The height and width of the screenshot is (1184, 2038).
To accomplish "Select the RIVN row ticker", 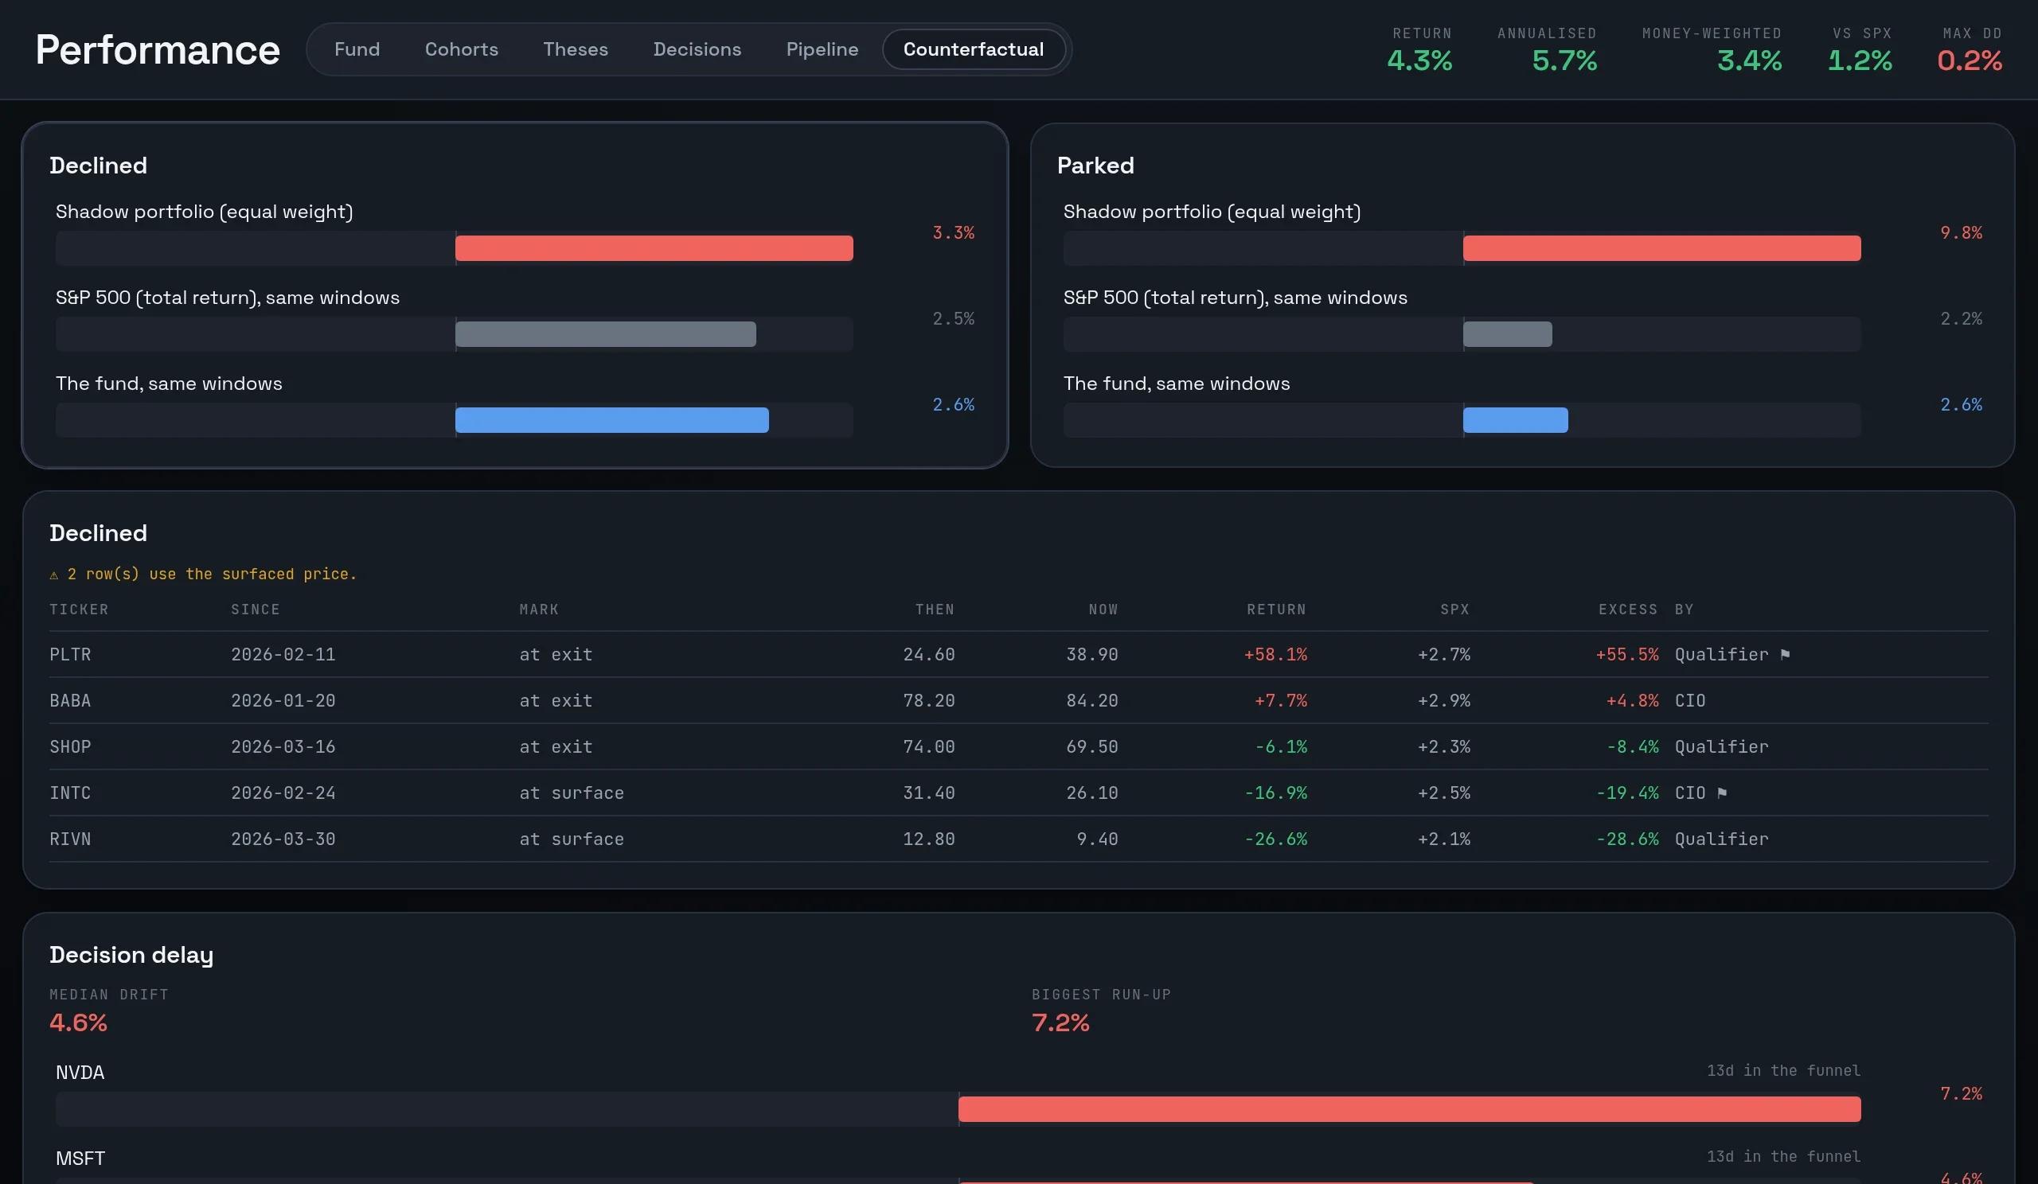I will [x=70, y=839].
